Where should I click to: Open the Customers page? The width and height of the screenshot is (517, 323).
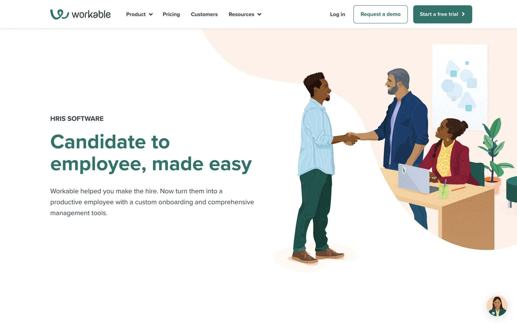tap(204, 14)
